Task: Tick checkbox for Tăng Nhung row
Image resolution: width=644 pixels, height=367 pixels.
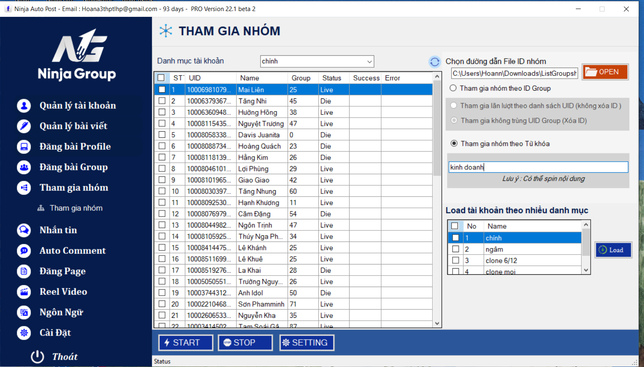Action: 162,191
